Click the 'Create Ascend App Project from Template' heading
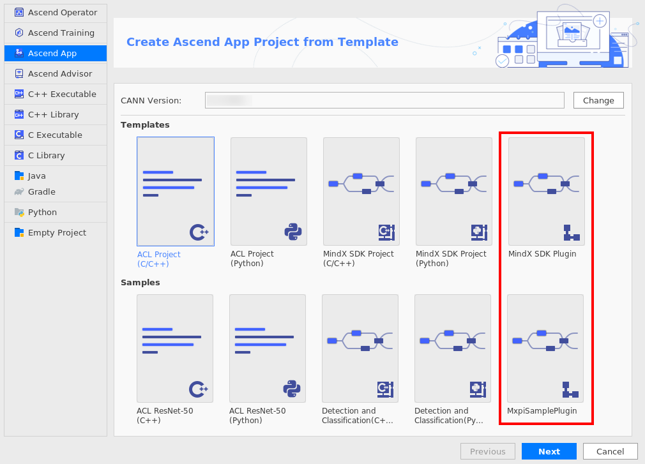 (x=262, y=42)
